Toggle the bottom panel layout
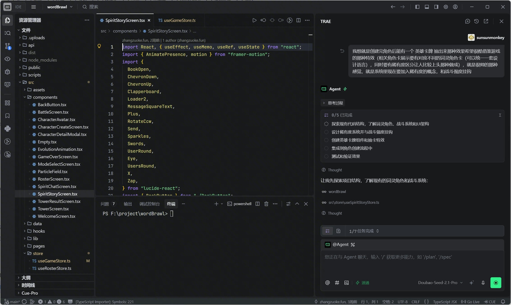 (x=427, y=7)
